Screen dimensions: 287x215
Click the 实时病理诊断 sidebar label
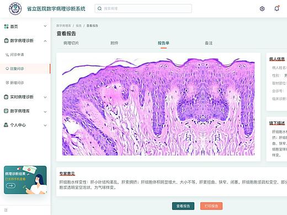pyautogui.click(x=22, y=96)
